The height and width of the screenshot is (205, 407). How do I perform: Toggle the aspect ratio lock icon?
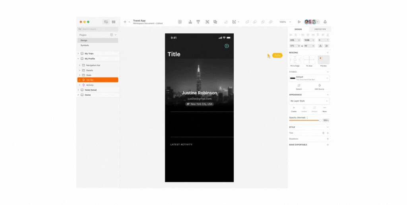302,46
